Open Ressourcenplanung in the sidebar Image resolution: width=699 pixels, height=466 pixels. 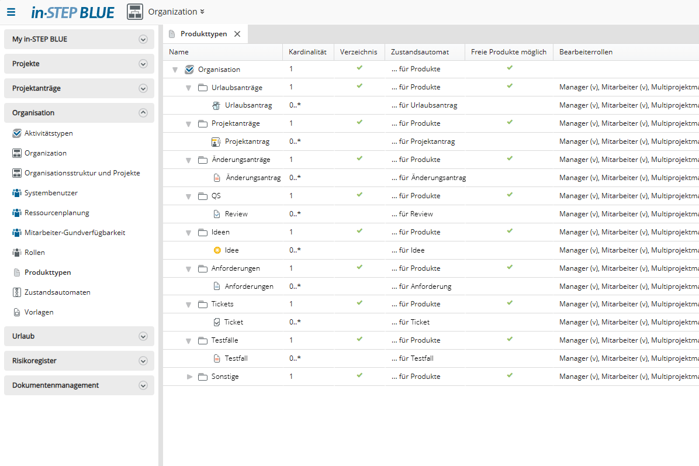[57, 213]
